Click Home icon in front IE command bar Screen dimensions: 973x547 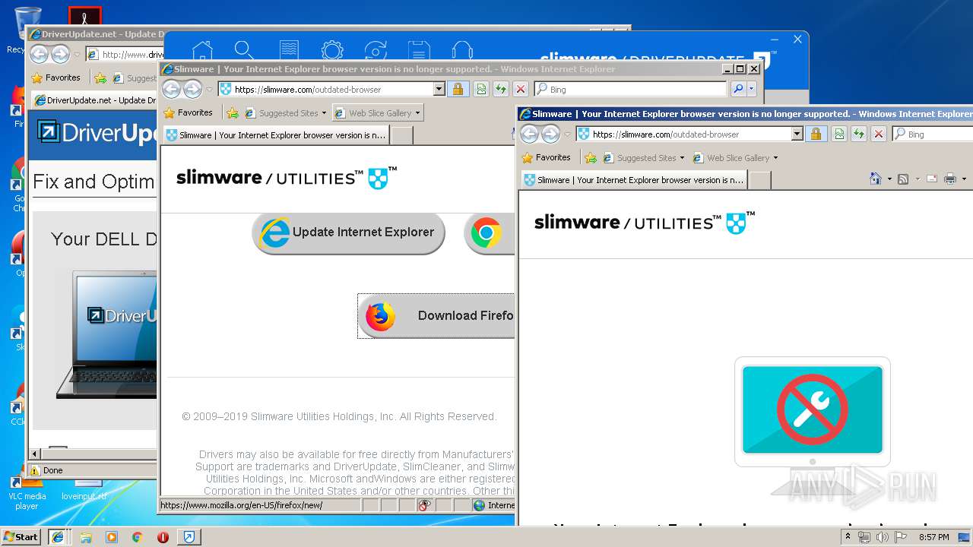(x=876, y=179)
